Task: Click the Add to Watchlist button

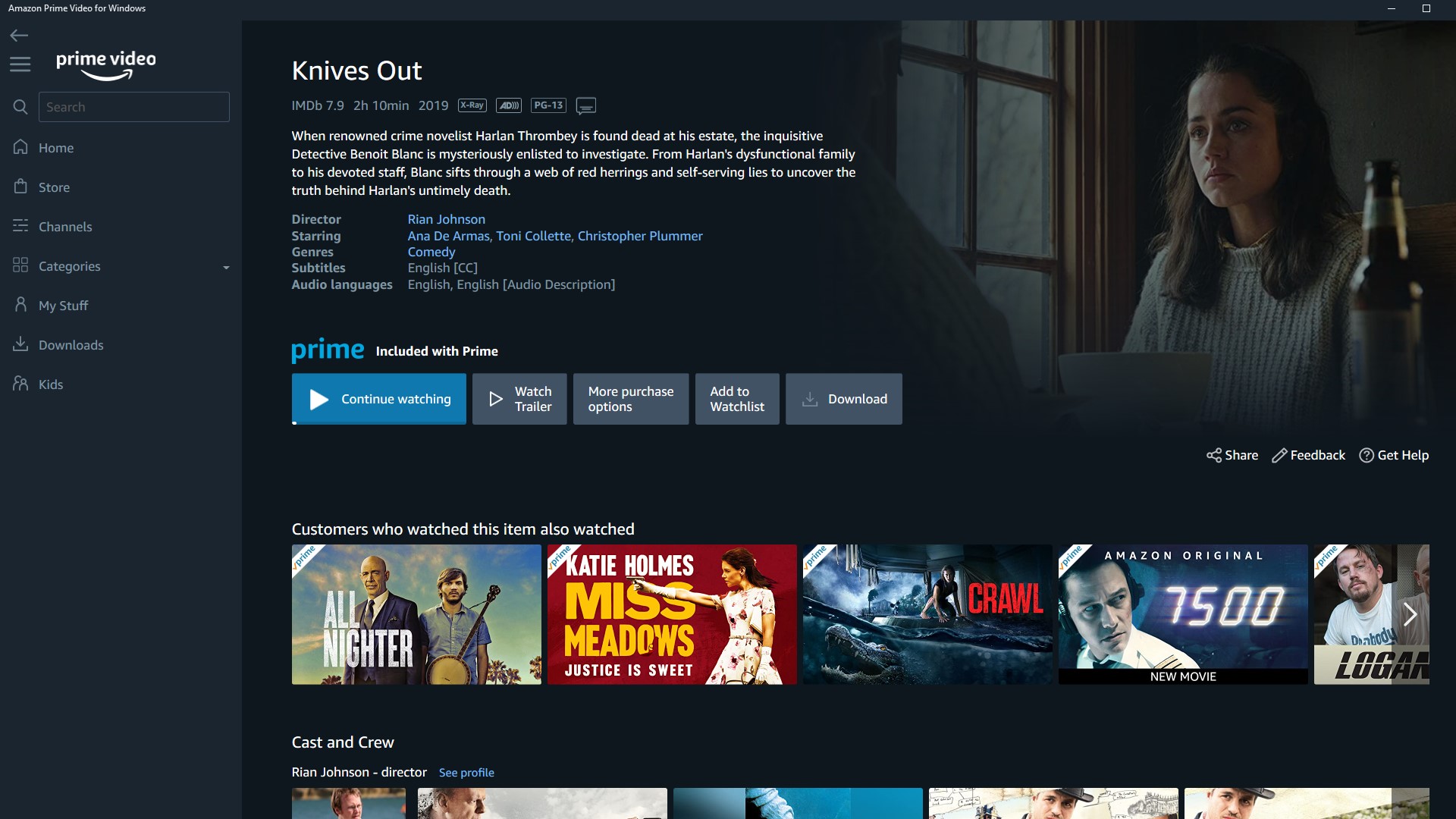Action: pos(737,398)
